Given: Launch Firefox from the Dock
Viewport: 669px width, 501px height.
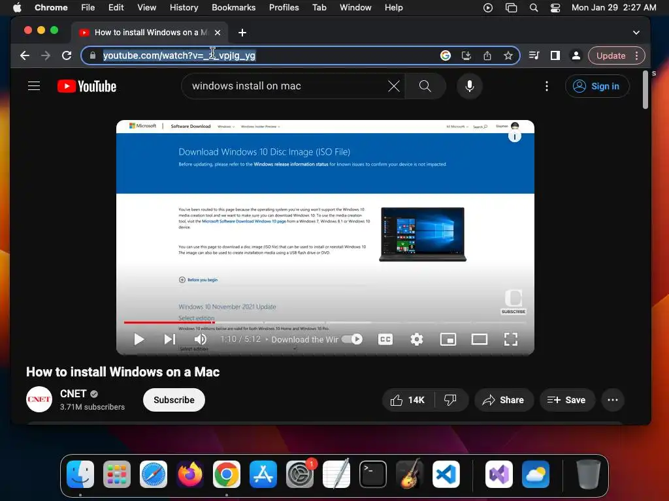Looking at the screenshot, I should [190, 474].
